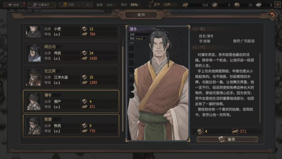
Task: Click the 蒲冬 portrait thumbnail in list
Action: tap(33, 101)
